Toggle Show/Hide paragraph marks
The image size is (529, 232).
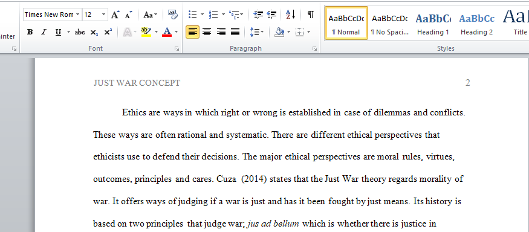click(311, 14)
